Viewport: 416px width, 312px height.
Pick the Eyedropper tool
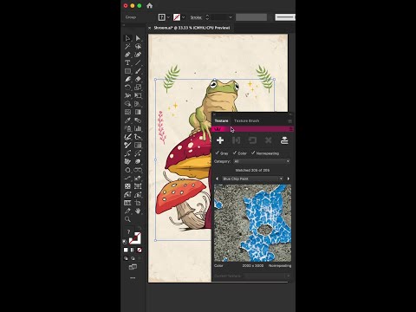tap(127, 120)
